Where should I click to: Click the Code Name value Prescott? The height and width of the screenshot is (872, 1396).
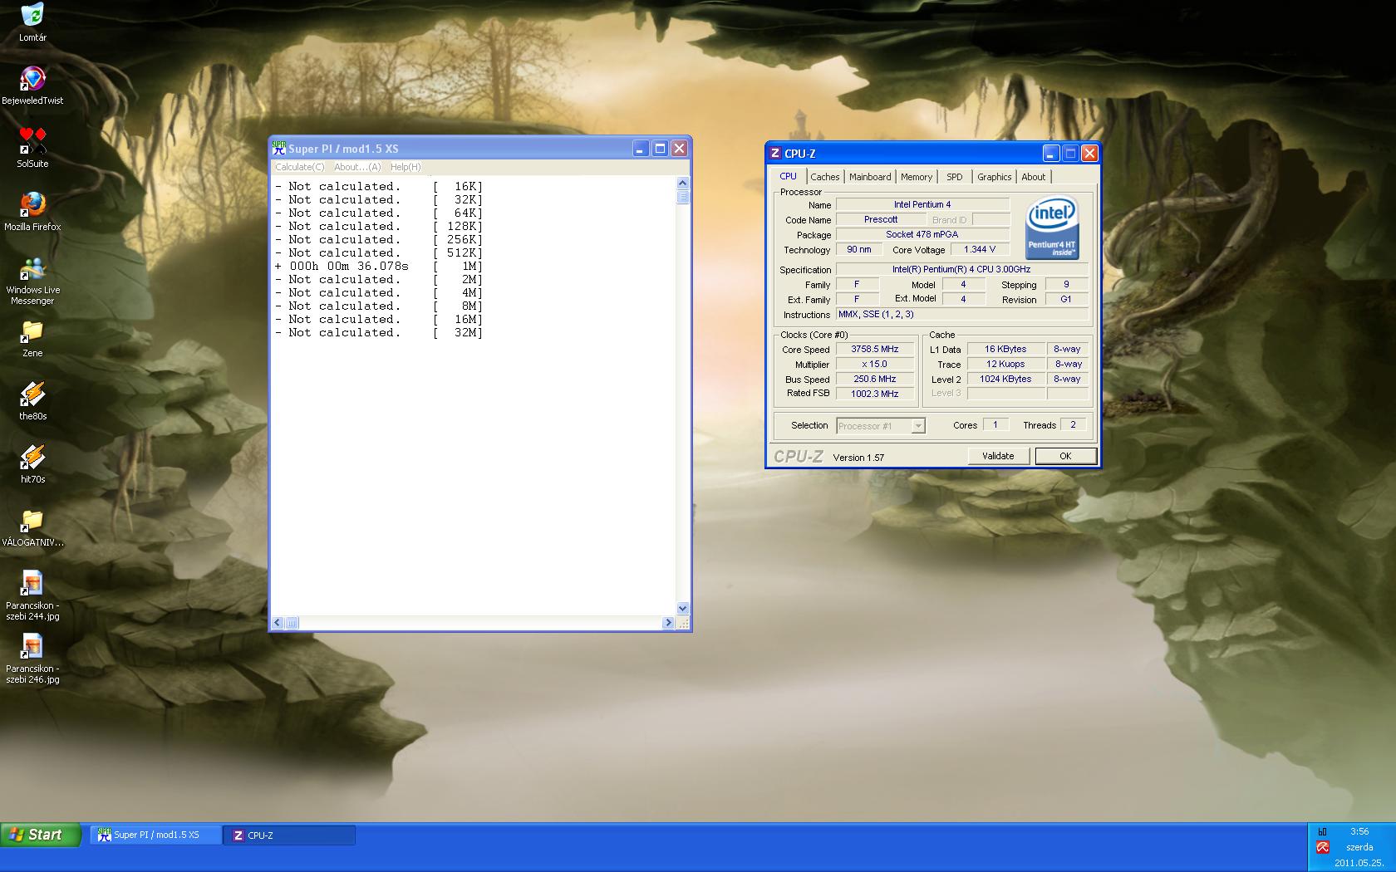tap(880, 220)
